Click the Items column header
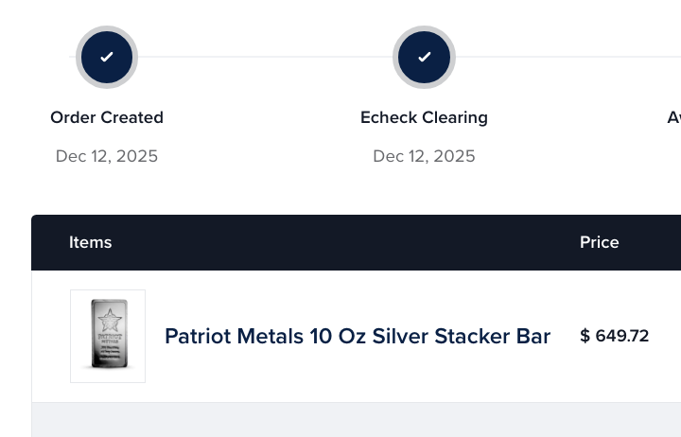The height and width of the screenshot is (437, 681). point(91,242)
